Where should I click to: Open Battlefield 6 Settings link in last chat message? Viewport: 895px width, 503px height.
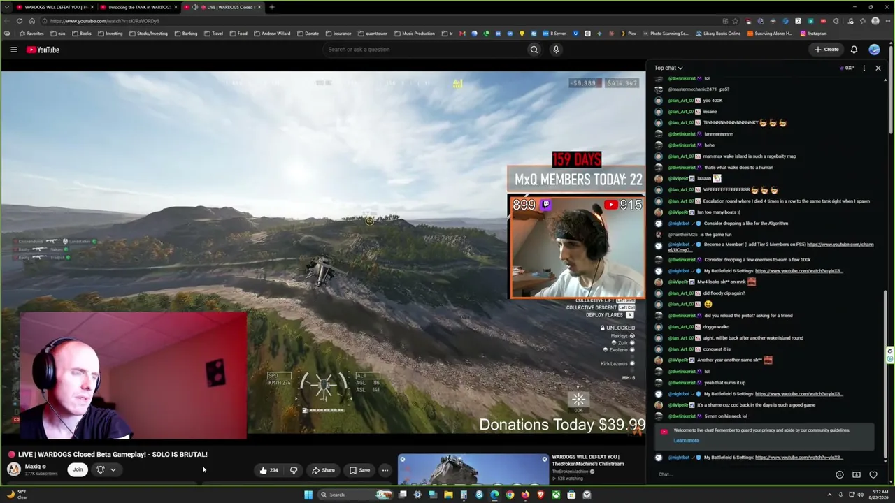[x=799, y=458]
